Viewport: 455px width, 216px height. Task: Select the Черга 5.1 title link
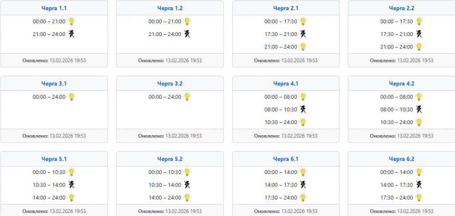54,159
